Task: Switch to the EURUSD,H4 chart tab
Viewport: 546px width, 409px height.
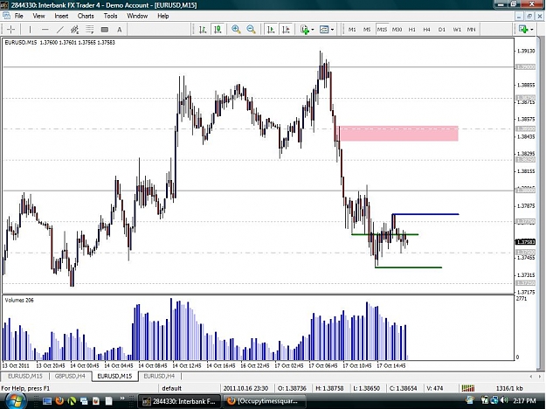Action: [159, 377]
